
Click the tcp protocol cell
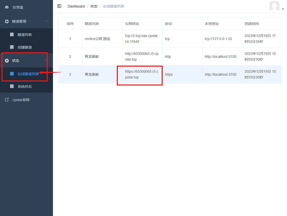tap(182, 39)
